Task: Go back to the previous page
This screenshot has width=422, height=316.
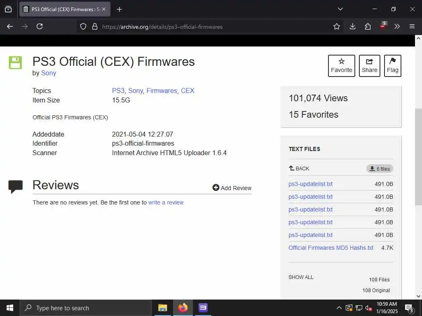Action: [10, 26]
